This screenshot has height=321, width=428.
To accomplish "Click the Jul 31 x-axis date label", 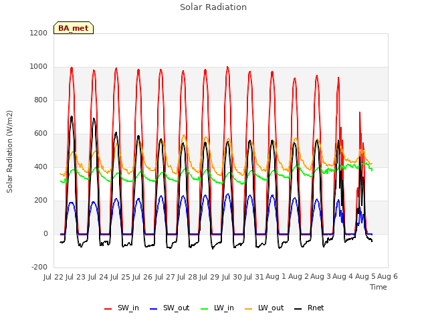I will tap(254, 277).
